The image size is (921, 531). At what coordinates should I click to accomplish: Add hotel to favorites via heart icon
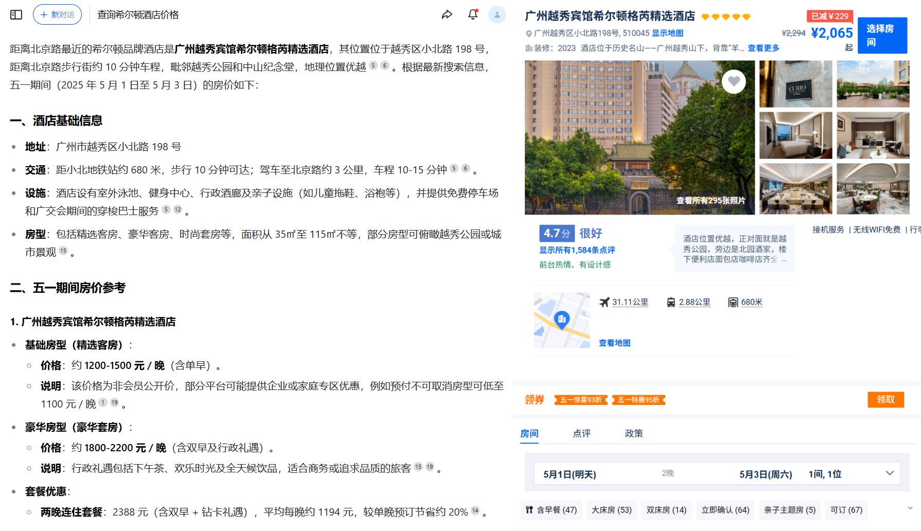pyautogui.click(x=734, y=81)
